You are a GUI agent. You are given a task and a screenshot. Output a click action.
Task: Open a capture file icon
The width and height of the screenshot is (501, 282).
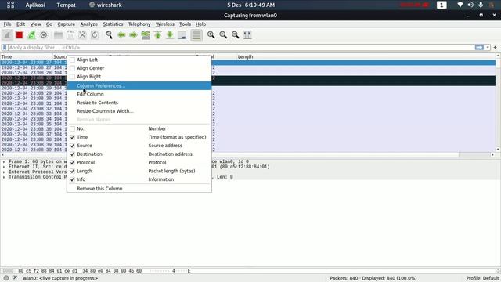58,34
